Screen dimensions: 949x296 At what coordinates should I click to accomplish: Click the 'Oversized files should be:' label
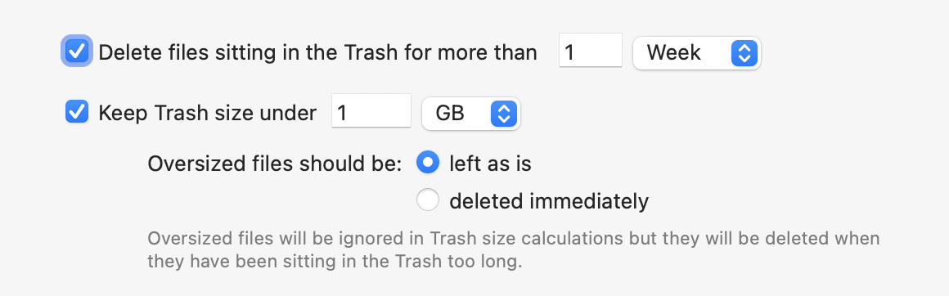tap(275, 164)
